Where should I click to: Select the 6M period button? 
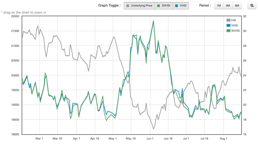pos(237,6)
